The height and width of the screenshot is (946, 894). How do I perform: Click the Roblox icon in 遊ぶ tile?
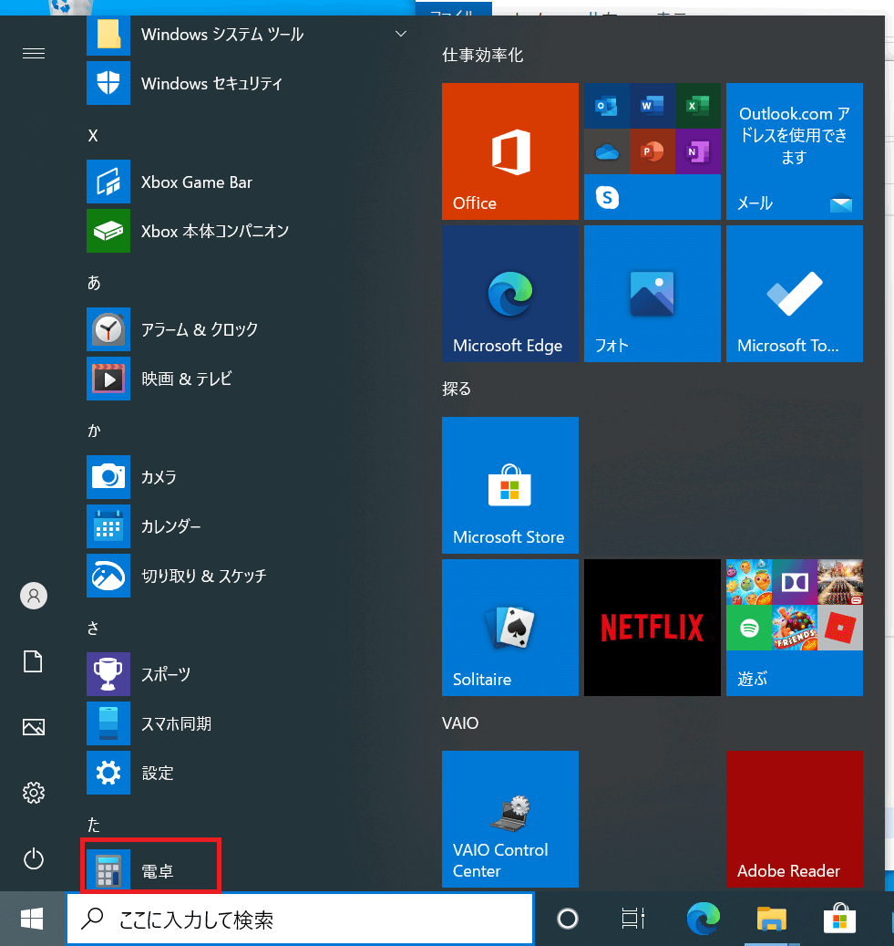click(840, 628)
